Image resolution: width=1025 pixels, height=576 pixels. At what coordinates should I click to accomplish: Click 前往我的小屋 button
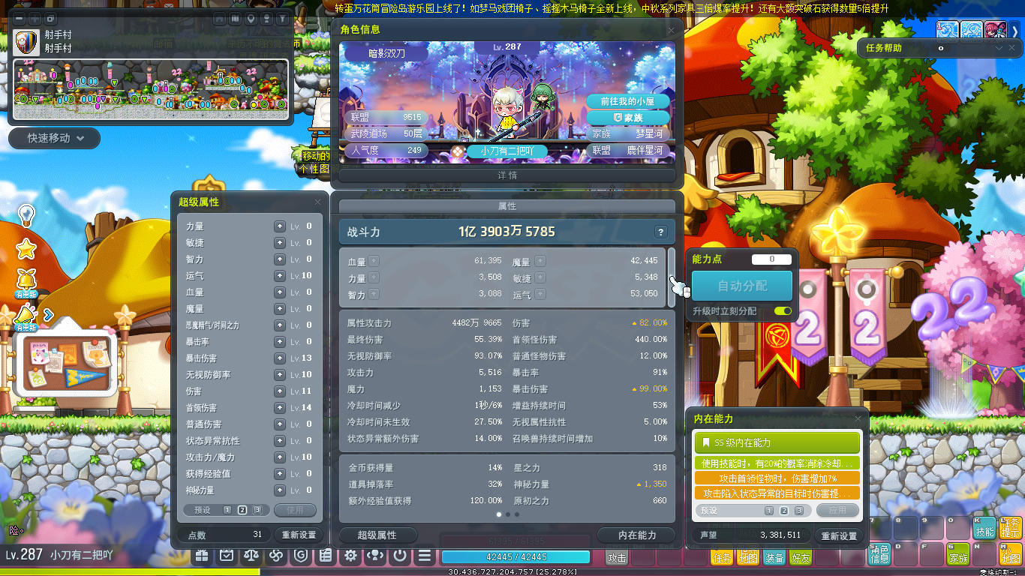click(x=627, y=101)
